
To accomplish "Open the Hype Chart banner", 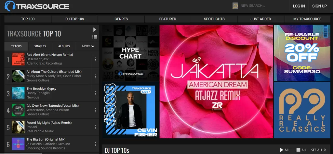I will pyautogui.click(x=131, y=53).
